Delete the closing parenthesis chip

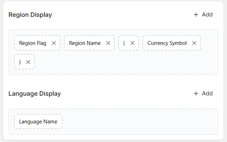pos(28,62)
